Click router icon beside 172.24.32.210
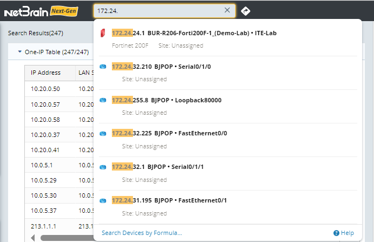 (x=103, y=67)
